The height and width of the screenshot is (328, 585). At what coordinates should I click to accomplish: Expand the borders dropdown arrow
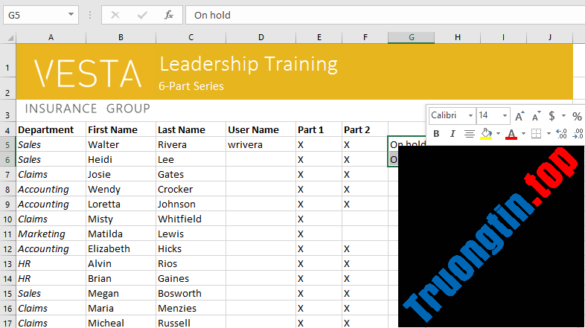point(549,133)
